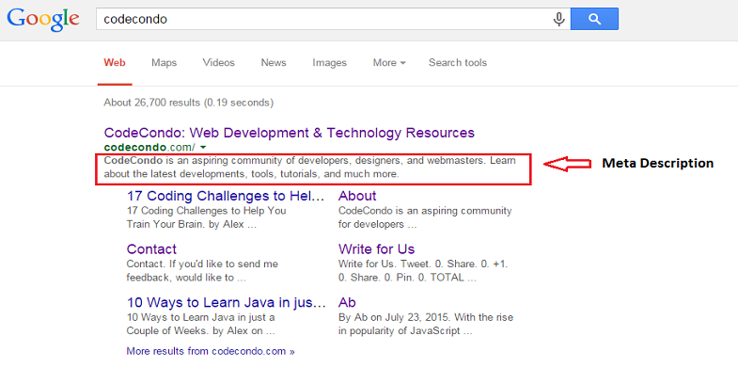Screen dimensions: 738x368
Task: Open the Ab sitelink
Action: [x=347, y=302]
